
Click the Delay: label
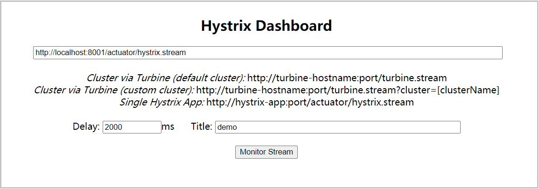86,126
